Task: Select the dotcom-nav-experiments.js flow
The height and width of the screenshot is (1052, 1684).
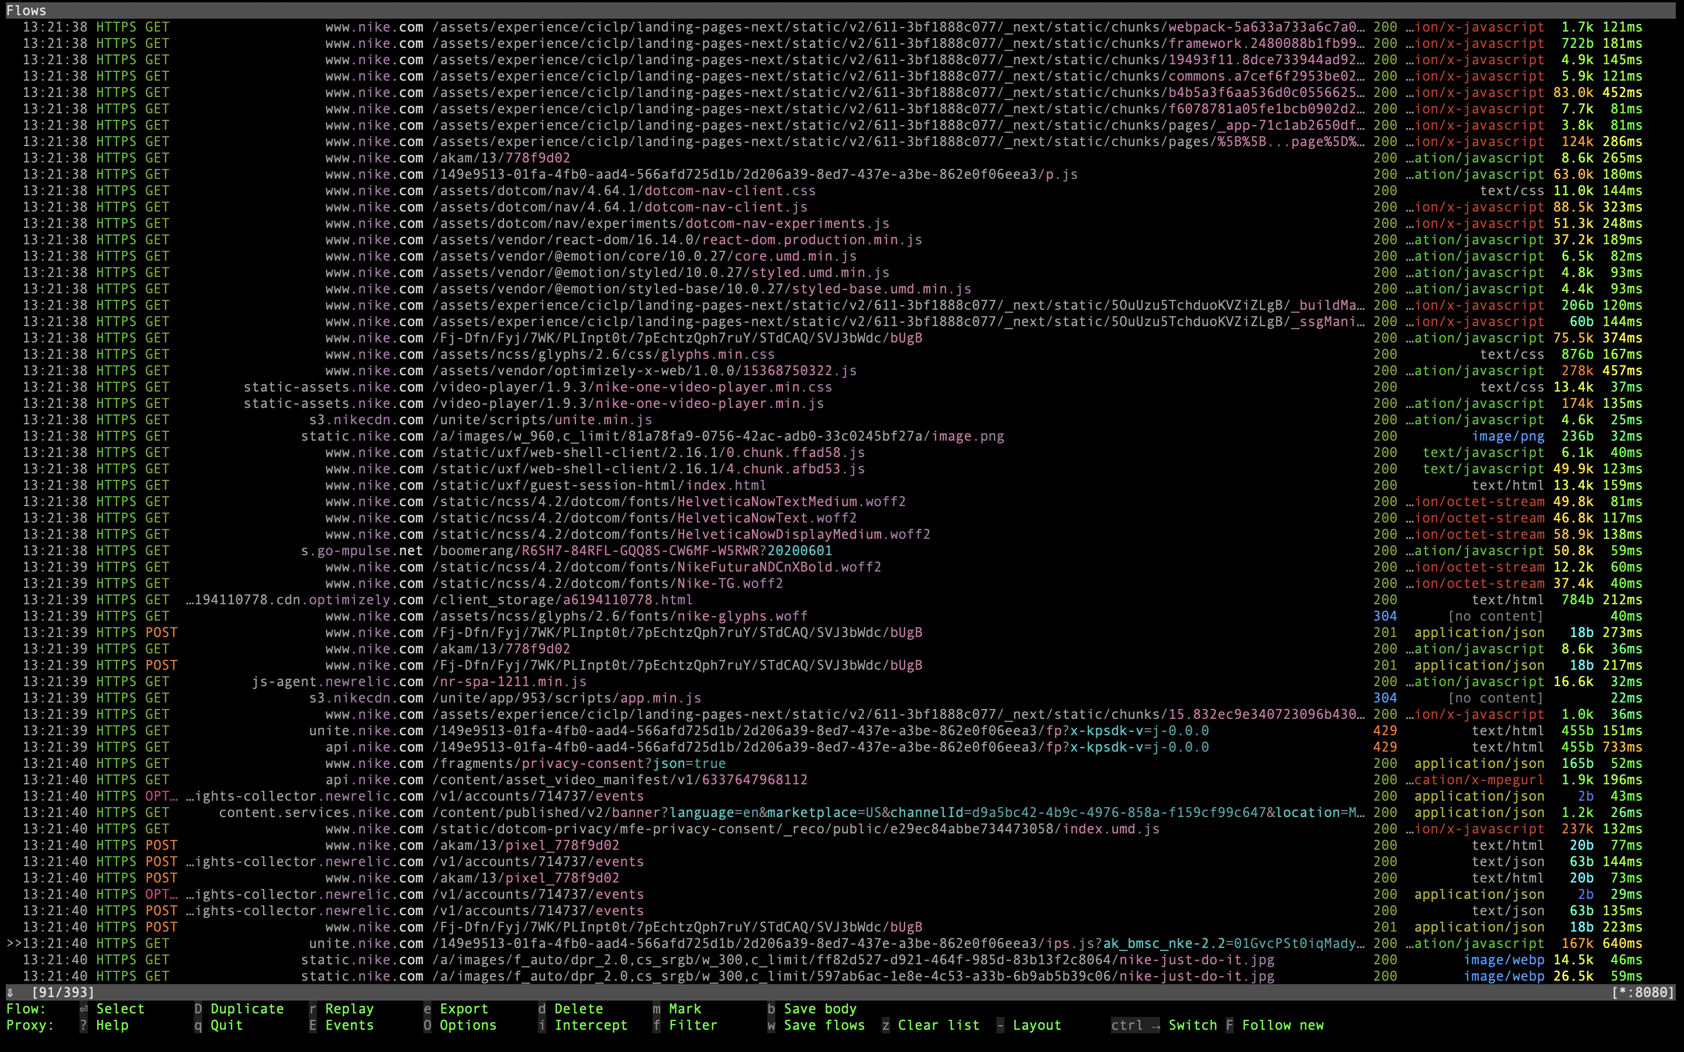Action: (842, 223)
